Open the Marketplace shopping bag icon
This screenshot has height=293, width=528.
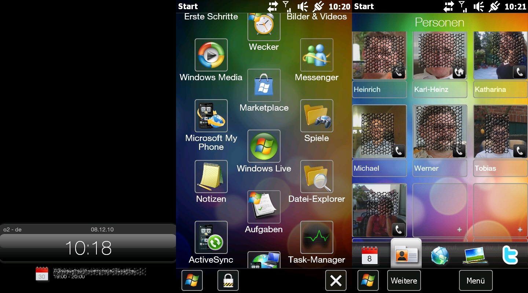(x=264, y=85)
